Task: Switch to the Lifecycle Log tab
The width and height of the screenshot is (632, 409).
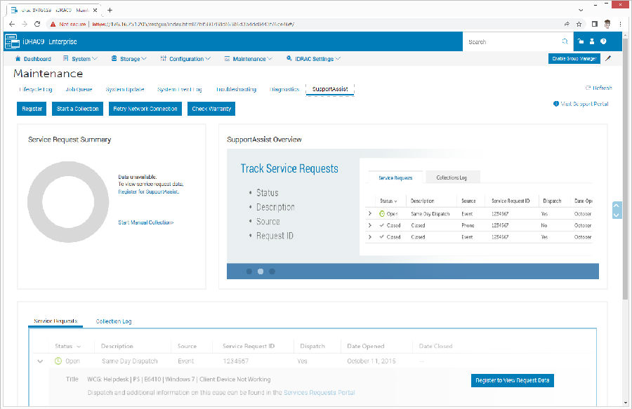Action: [x=35, y=89]
